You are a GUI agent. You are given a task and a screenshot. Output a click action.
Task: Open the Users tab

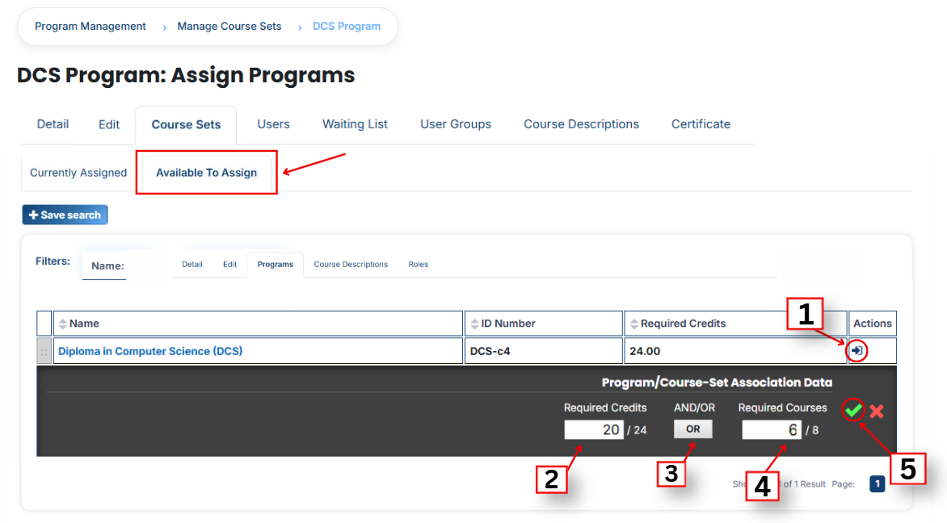click(273, 124)
